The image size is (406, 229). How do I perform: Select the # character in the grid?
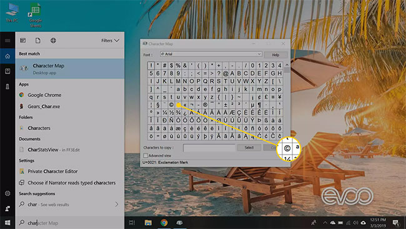point(165,65)
